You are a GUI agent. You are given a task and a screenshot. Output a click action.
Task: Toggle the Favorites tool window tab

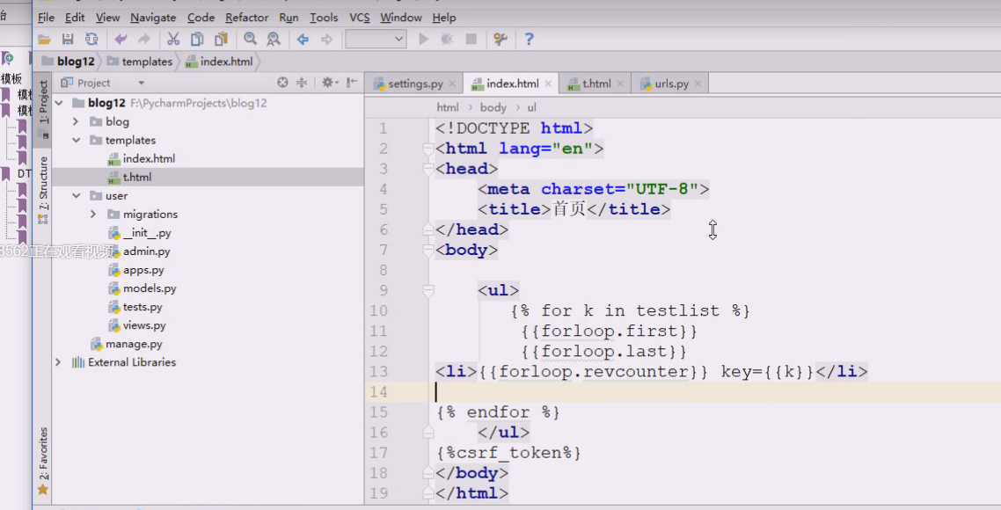tap(42, 461)
